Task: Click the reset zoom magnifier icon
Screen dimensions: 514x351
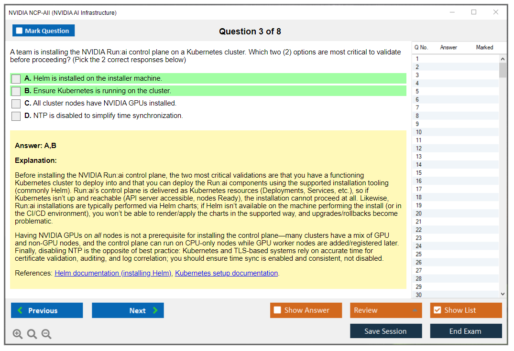Action: (x=32, y=334)
